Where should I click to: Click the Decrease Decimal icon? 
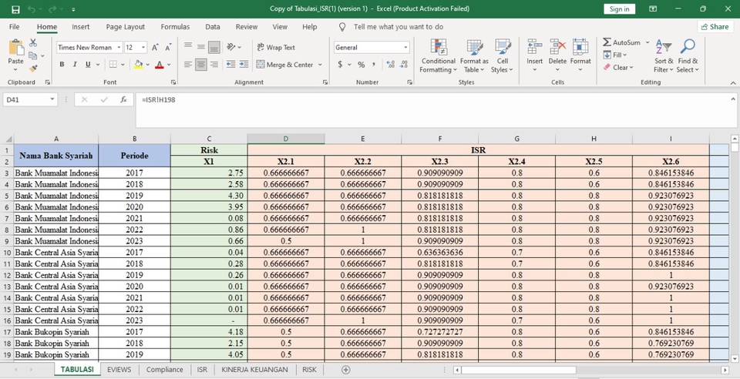coord(403,65)
